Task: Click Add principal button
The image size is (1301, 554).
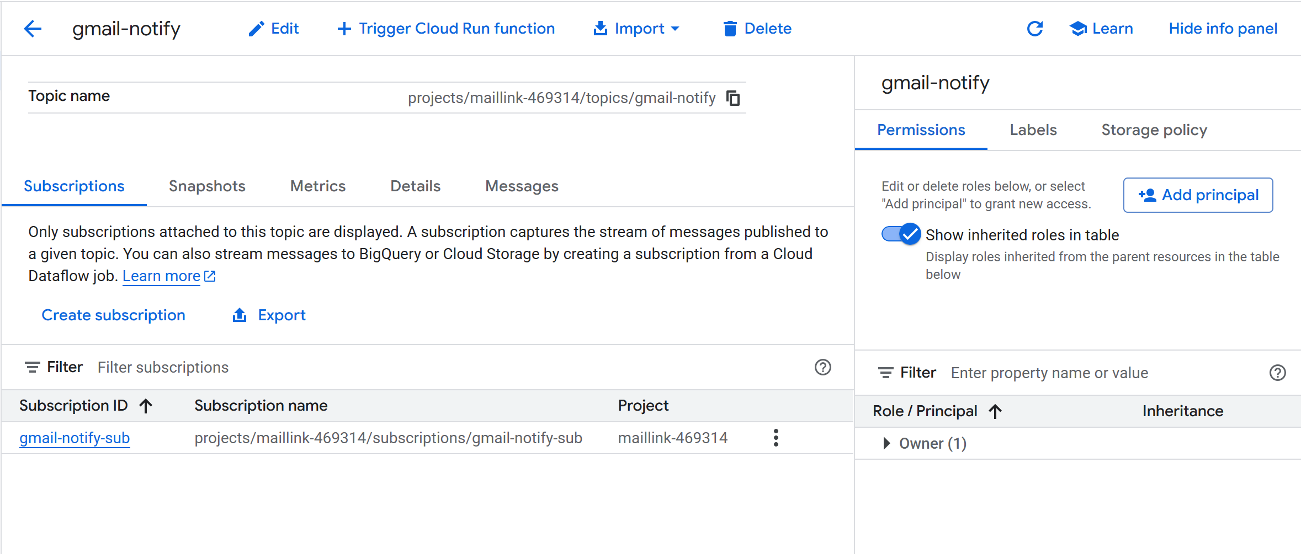Action: (x=1198, y=195)
